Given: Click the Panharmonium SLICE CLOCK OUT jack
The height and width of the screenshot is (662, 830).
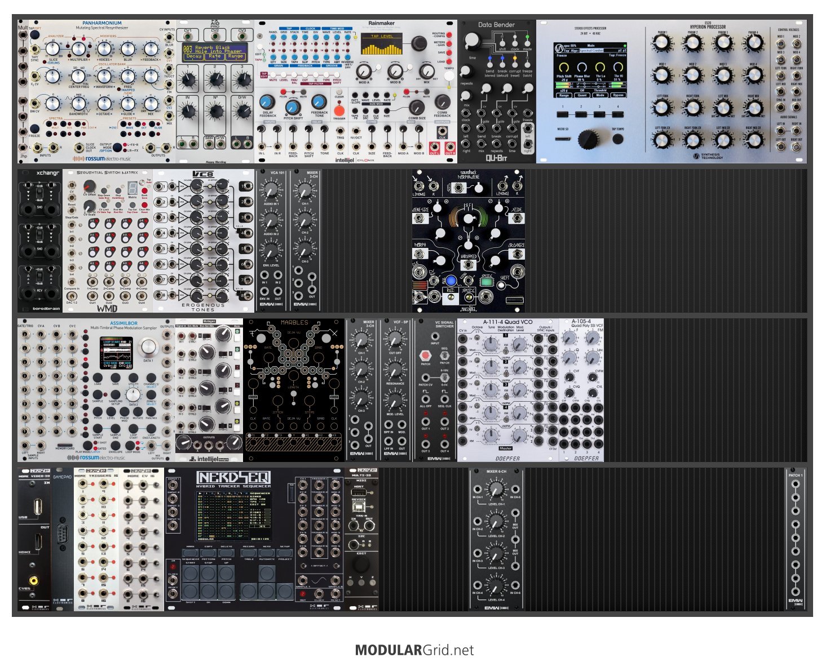Looking at the screenshot, I should [x=78, y=148].
